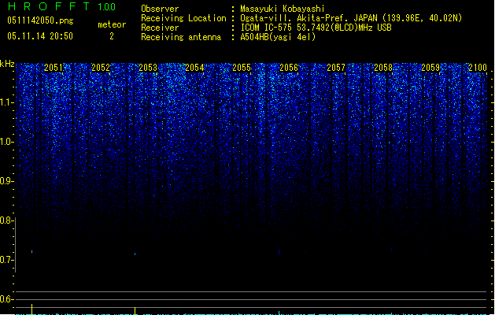Click the 2057 time marker
495x315 pixels.
click(x=336, y=68)
